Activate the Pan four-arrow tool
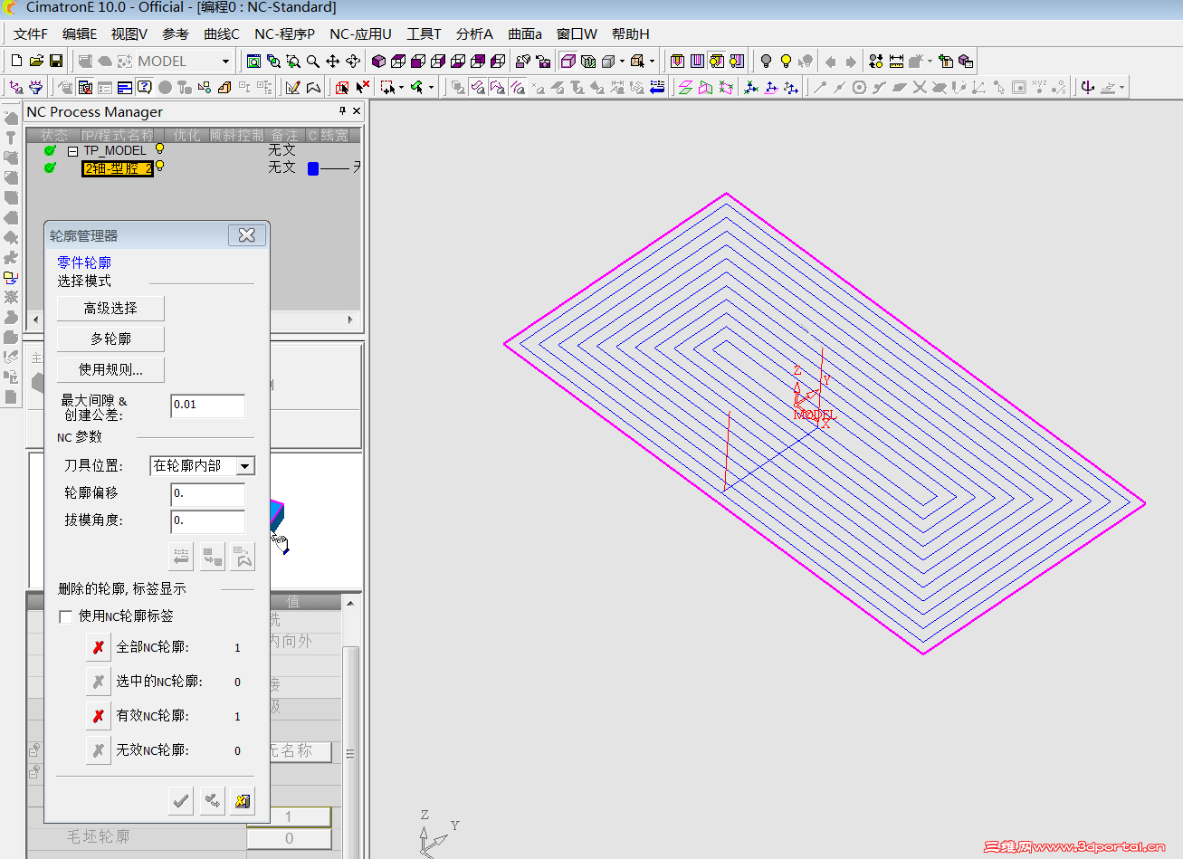The width and height of the screenshot is (1183, 859). [333, 61]
